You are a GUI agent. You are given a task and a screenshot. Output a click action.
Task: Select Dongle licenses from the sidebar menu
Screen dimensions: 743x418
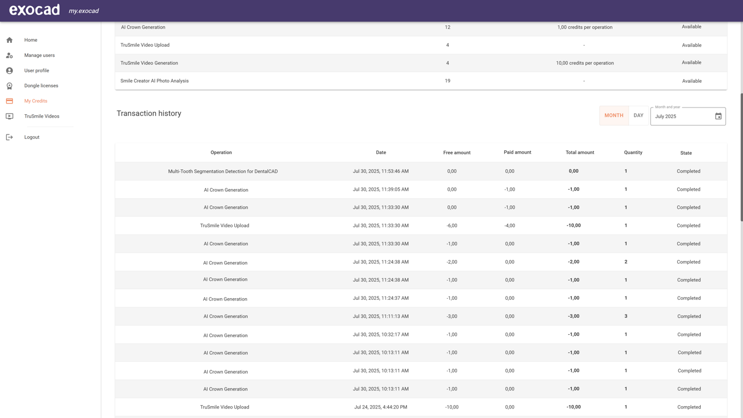[x=41, y=86]
